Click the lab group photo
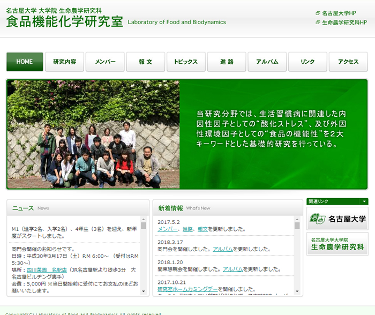 94,134
